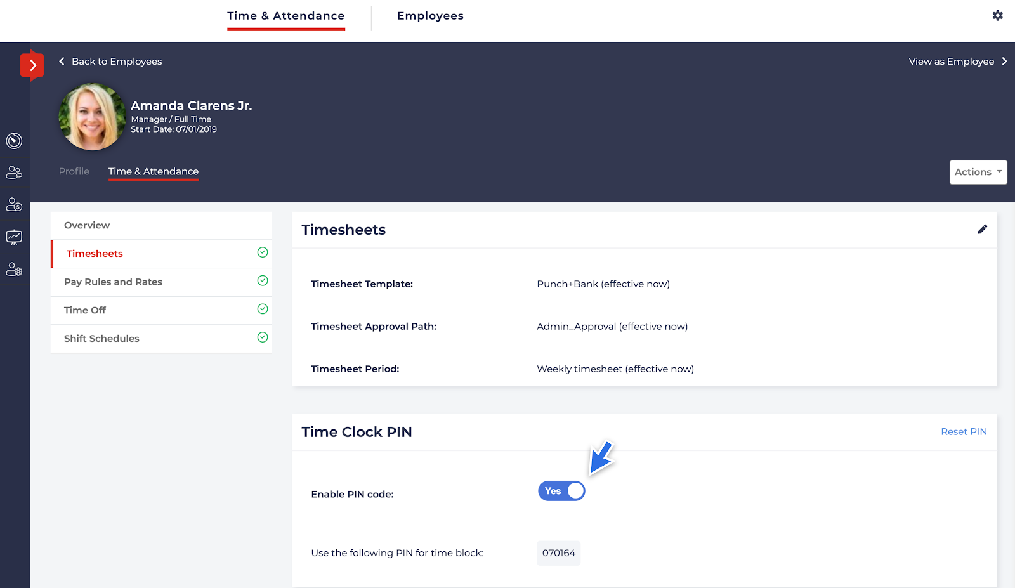Click the View as Employee chevron

pos(1005,61)
